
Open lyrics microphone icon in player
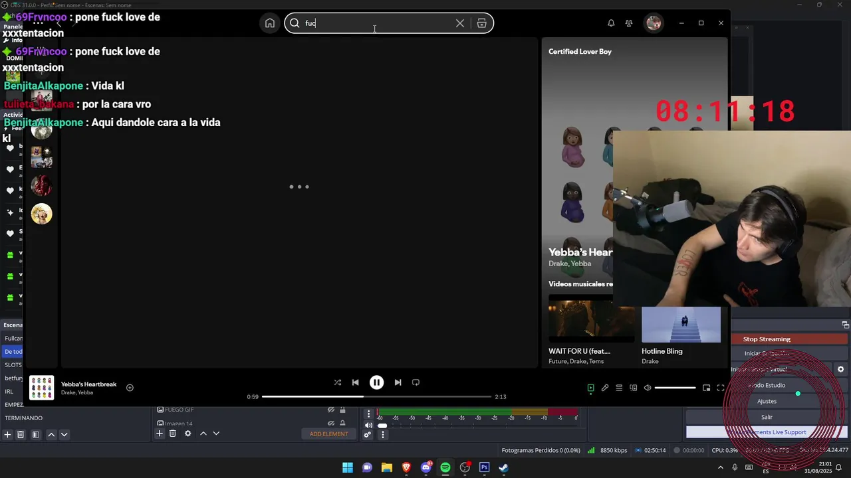605,388
